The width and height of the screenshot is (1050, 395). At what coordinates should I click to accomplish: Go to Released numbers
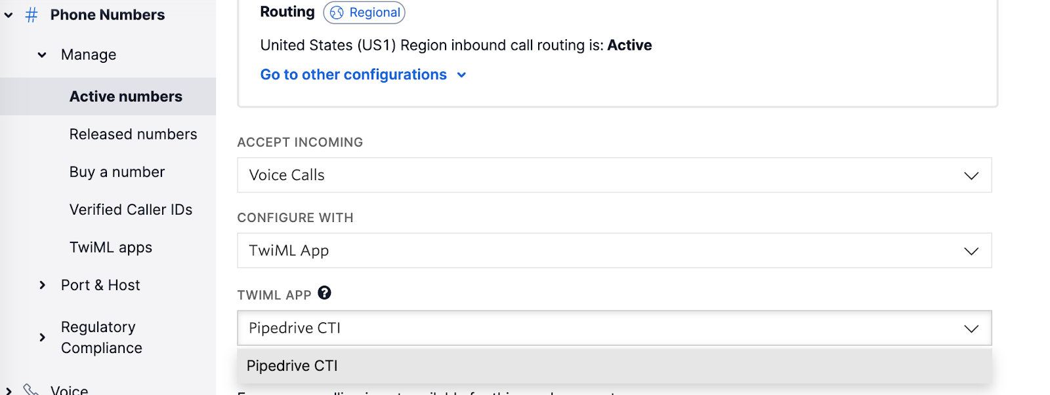click(133, 134)
